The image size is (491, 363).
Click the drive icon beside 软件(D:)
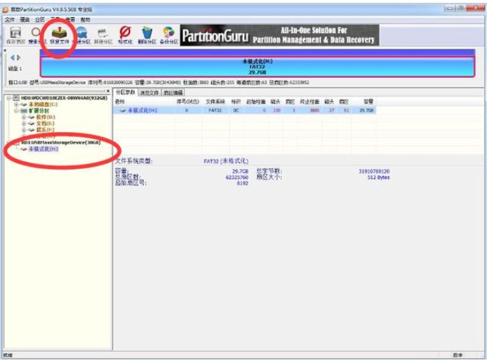coord(31,117)
